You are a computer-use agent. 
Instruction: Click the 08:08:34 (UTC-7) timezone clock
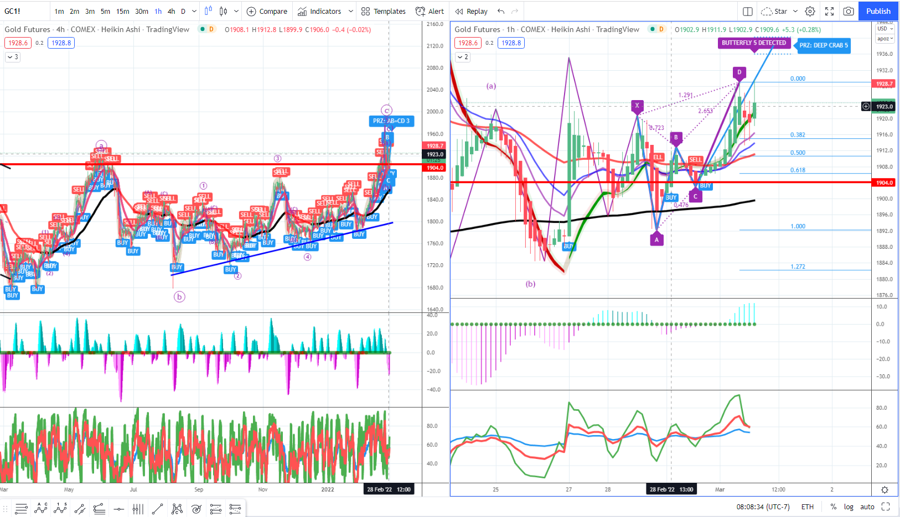point(763,506)
